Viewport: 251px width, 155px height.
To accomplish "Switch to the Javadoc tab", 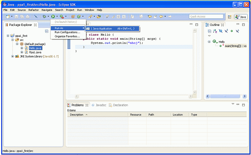I will 99,105.
